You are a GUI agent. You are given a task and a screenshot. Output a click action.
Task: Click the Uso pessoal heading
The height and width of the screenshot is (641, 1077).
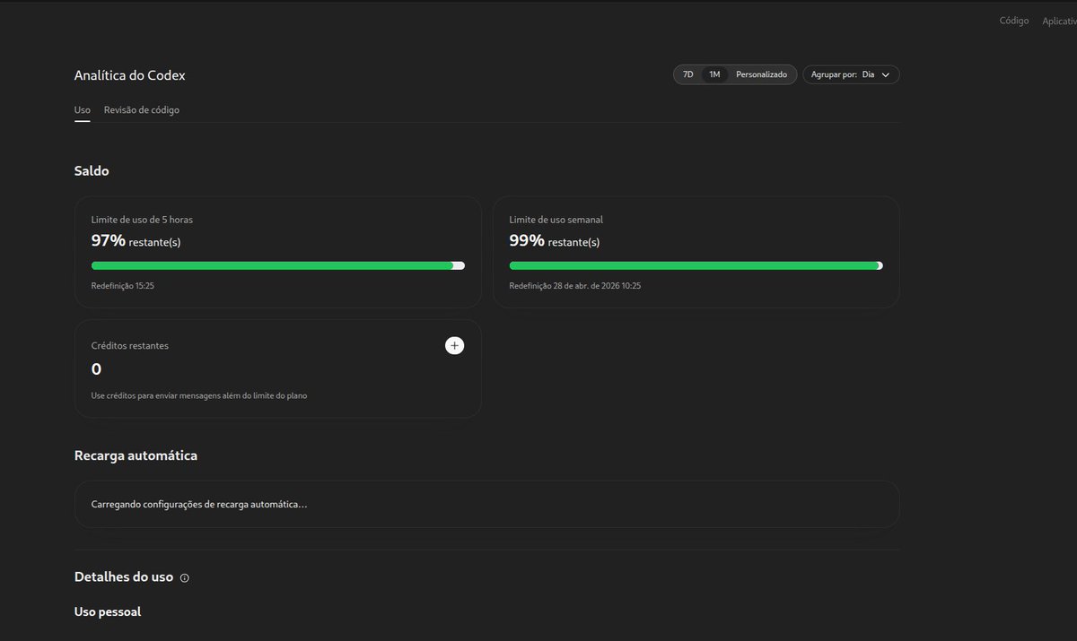[108, 612]
